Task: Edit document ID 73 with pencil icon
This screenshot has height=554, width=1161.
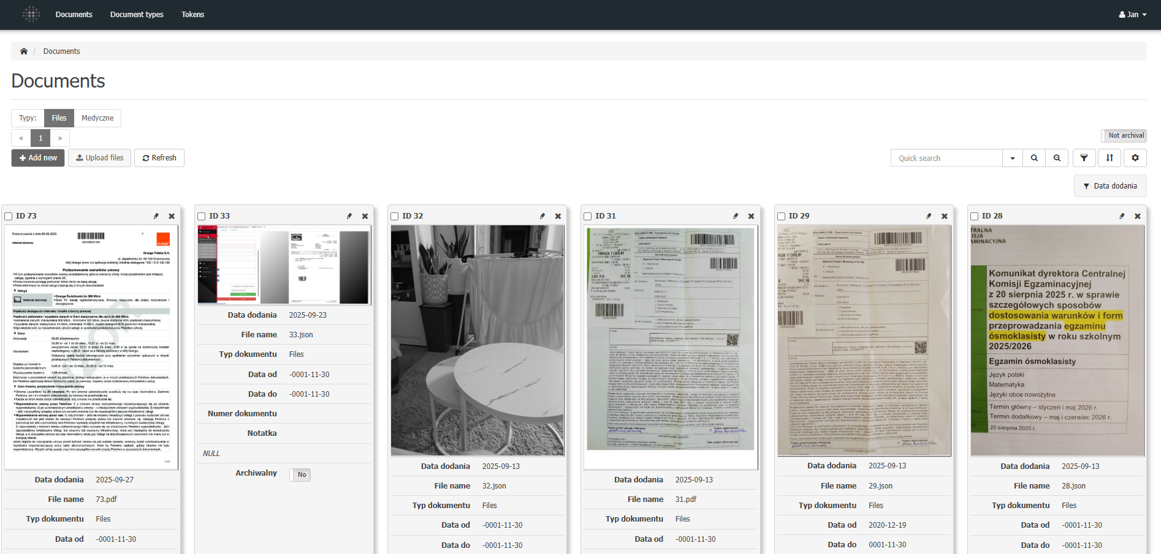Action: point(156,216)
